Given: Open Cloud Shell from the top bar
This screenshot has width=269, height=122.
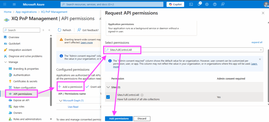Looking at the screenshot, I should point(191,4).
